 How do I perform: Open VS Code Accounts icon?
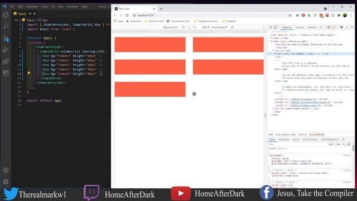point(6,170)
